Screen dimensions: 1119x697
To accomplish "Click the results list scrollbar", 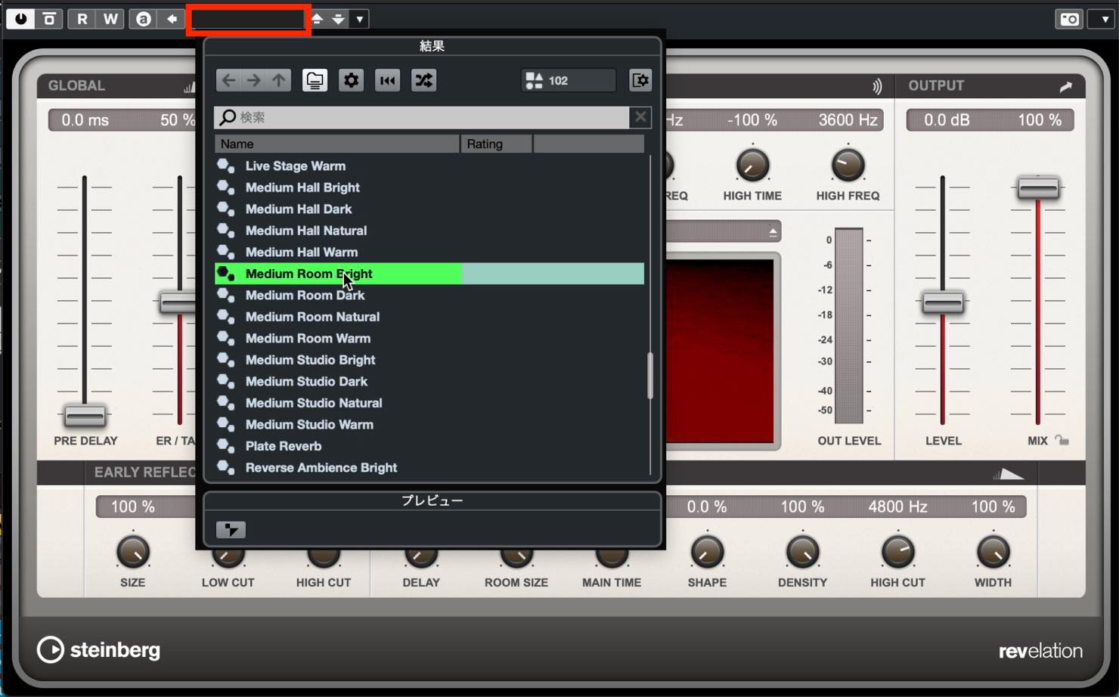I will click(649, 376).
